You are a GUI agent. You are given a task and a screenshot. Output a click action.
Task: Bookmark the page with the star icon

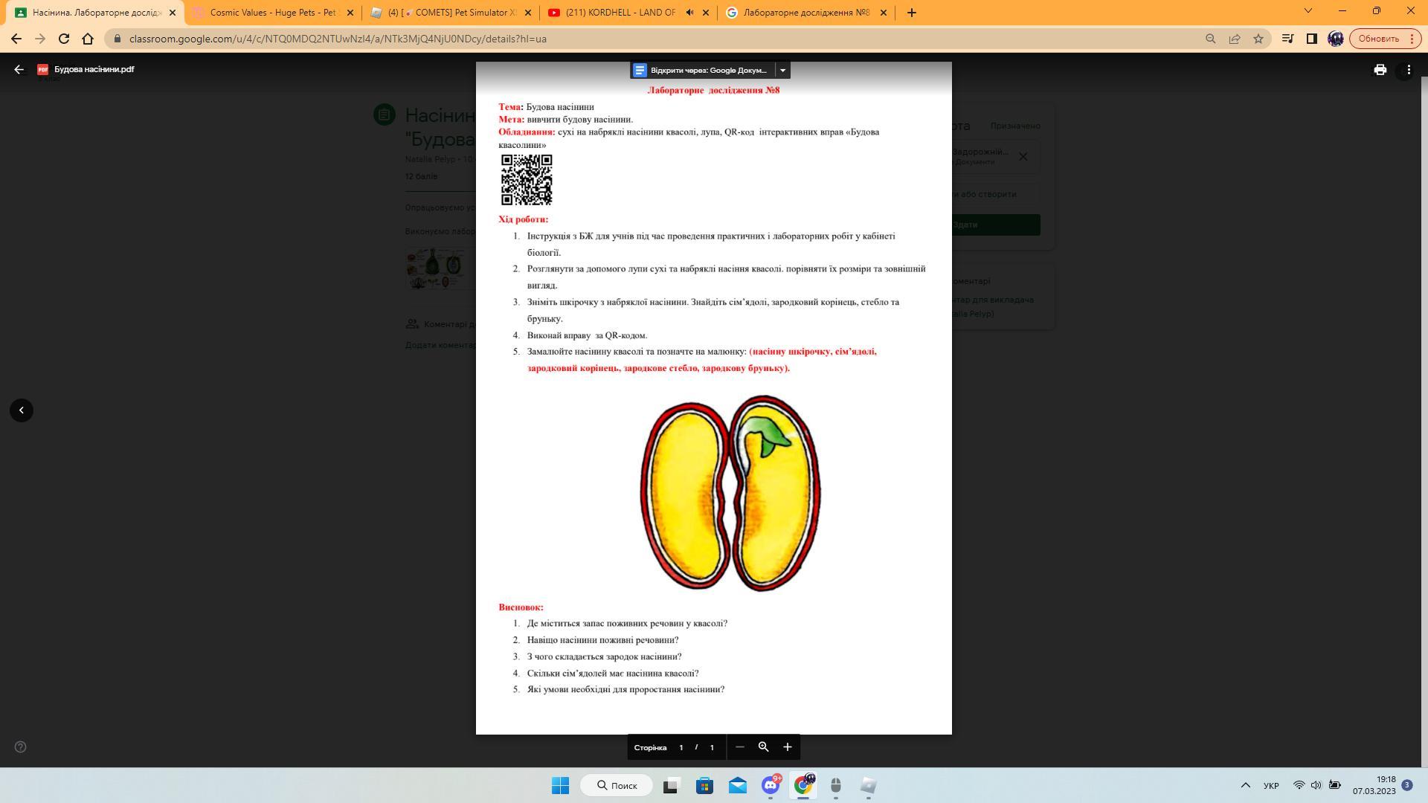point(1258,39)
